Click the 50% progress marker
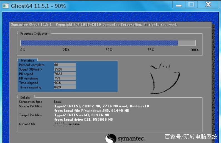This screenshot has width=221, height=143. pos(109,50)
